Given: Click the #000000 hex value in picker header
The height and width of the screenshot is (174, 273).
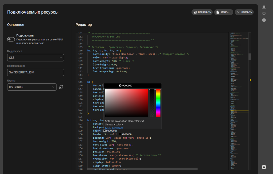Looking at the screenshot, I should (x=127, y=86).
